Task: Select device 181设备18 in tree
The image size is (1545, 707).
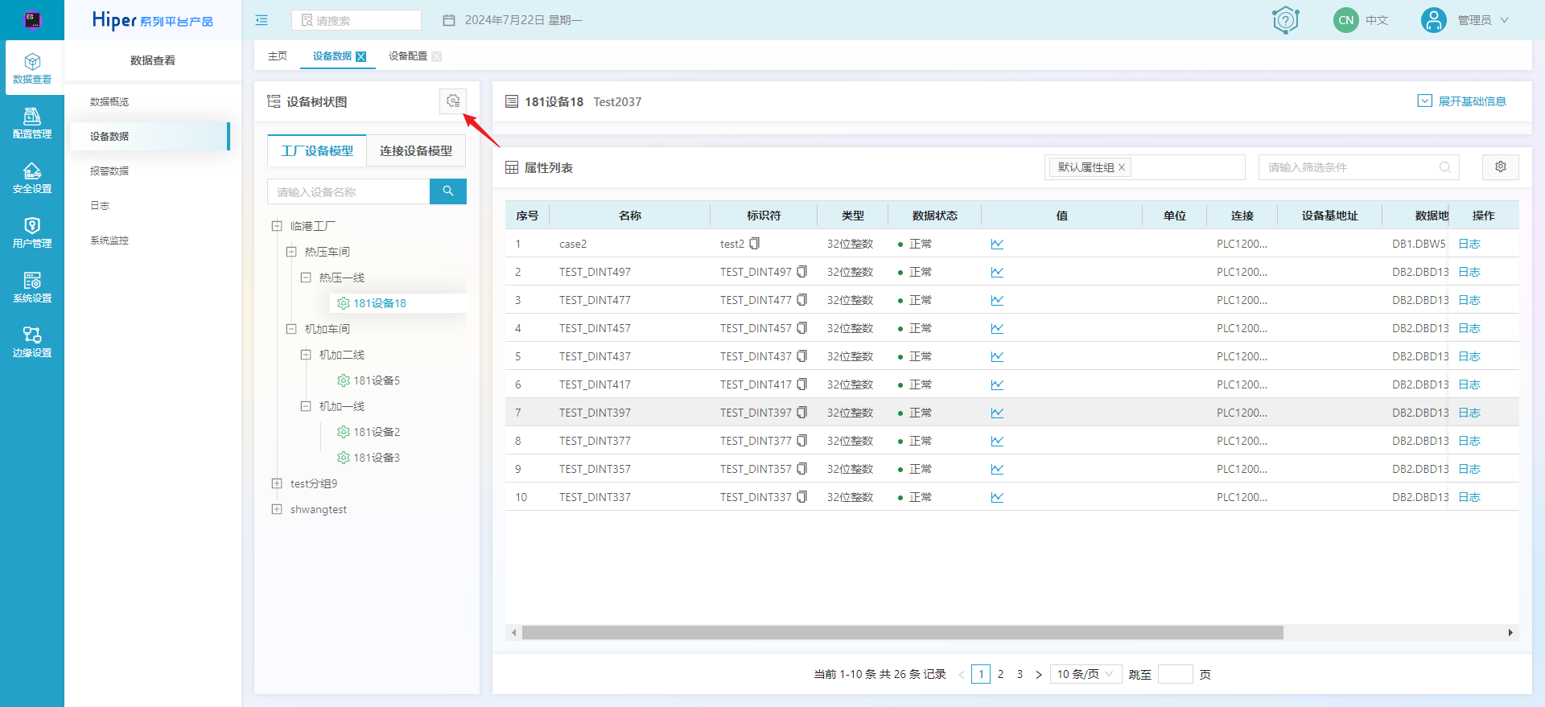Action: pyautogui.click(x=380, y=303)
